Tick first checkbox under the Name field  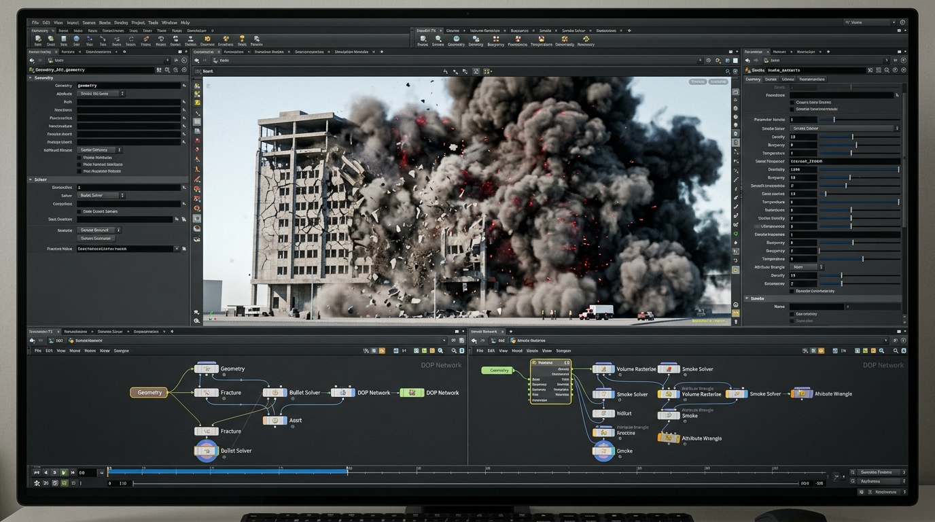pyautogui.click(x=792, y=314)
